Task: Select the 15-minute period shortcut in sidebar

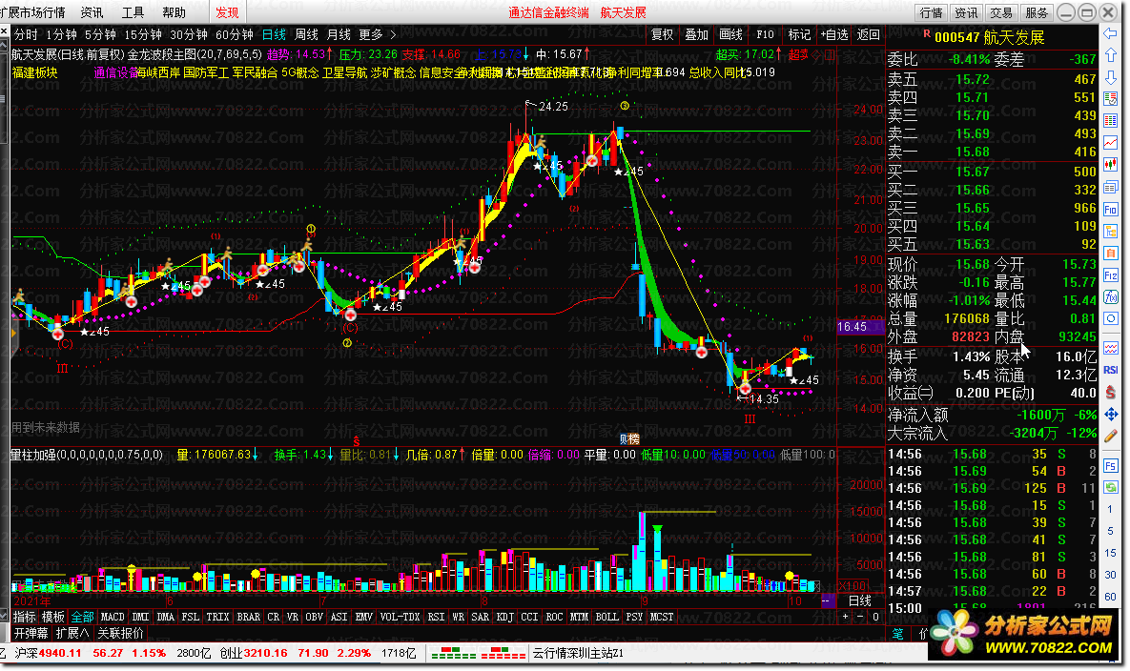Action: (x=1111, y=553)
